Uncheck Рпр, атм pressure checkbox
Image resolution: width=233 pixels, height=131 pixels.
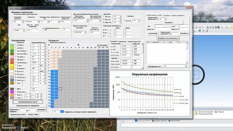point(104,23)
